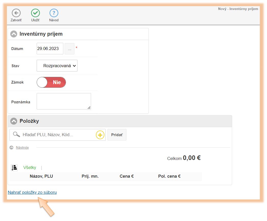Click the Hľadať PLU, Názov search field
267x221 pixels.
(58, 135)
